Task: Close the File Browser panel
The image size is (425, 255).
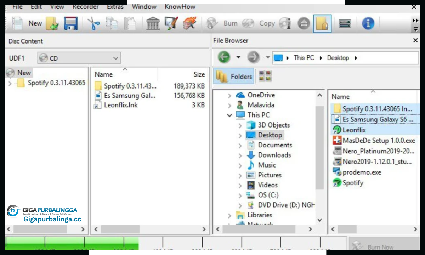Action: point(415,40)
